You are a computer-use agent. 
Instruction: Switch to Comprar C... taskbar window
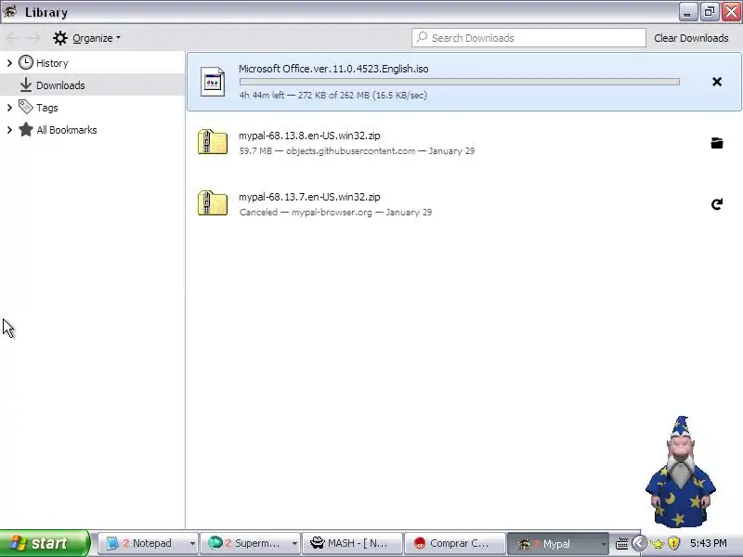(x=455, y=544)
